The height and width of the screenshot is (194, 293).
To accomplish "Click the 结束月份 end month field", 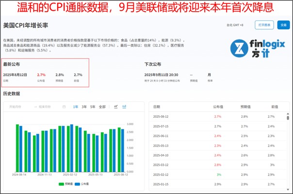I will pyautogui.click(x=45, y=107).
